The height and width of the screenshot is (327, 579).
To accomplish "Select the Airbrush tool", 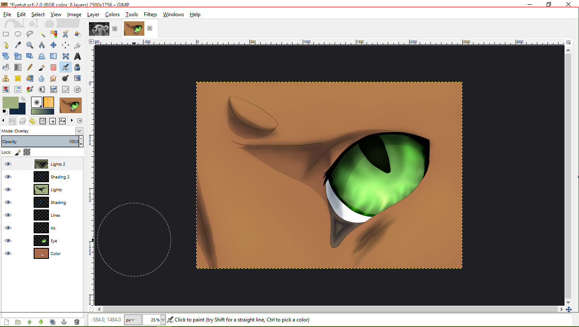I will 66,67.
